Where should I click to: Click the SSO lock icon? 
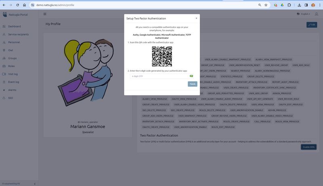click(4, 98)
